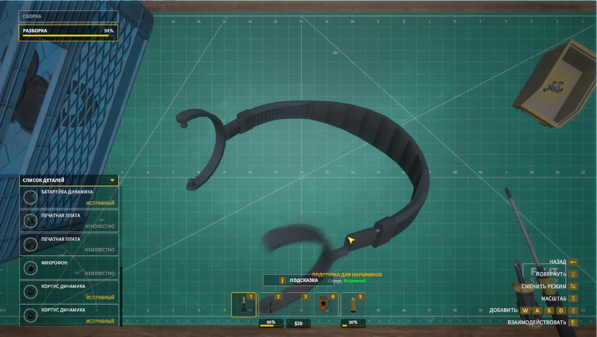Click the Микрофон part icon

pyautogui.click(x=31, y=268)
